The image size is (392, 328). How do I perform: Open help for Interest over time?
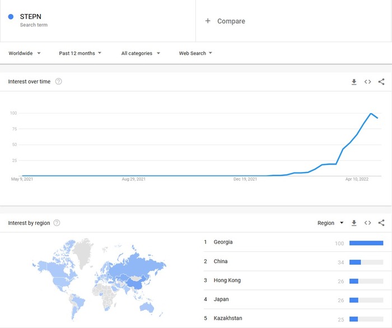point(58,82)
